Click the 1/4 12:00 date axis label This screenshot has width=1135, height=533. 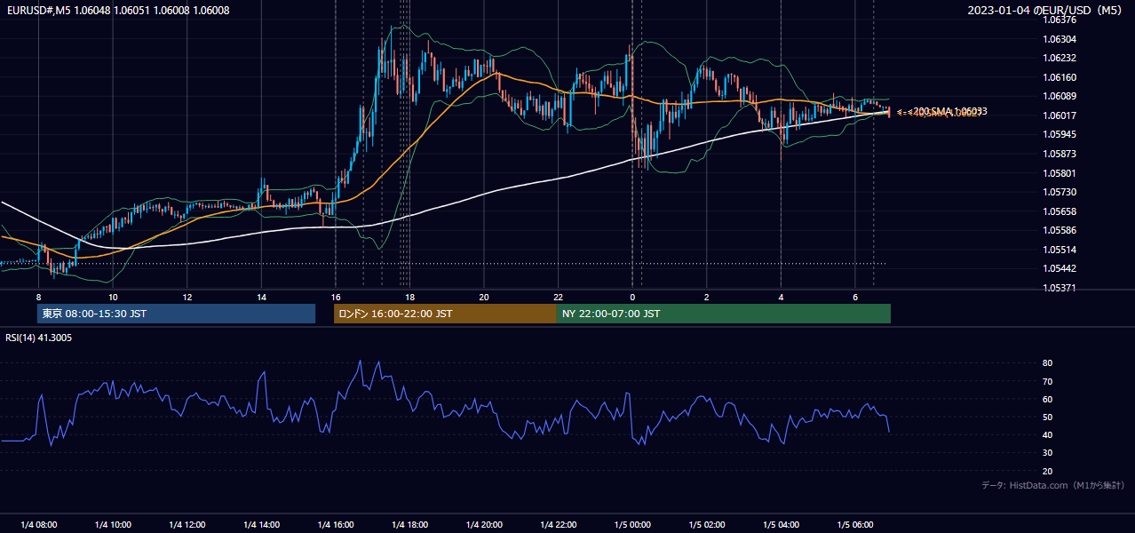pyautogui.click(x=187, y=524)
